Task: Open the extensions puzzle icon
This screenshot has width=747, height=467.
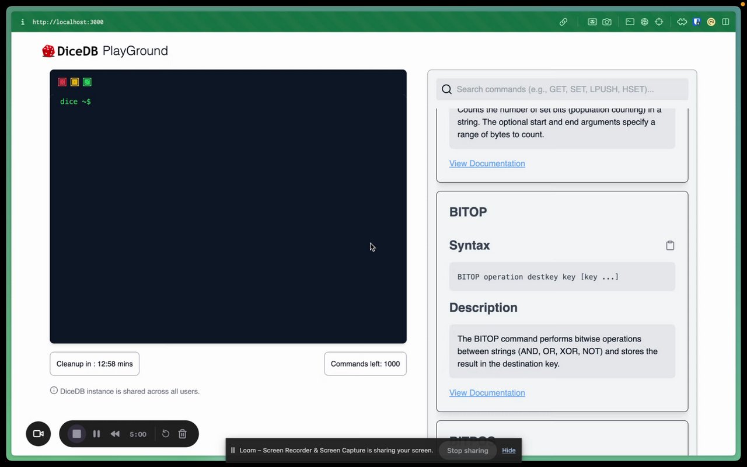Action: tap(682, 22)
